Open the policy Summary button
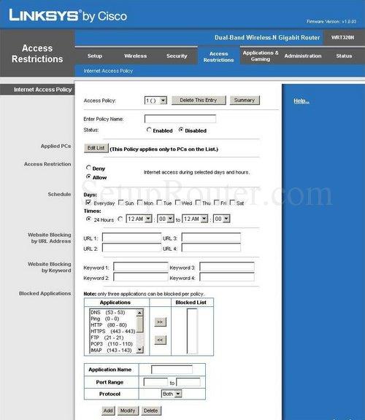This screenshot has width=365, height=420. click(x=245, y=100)
